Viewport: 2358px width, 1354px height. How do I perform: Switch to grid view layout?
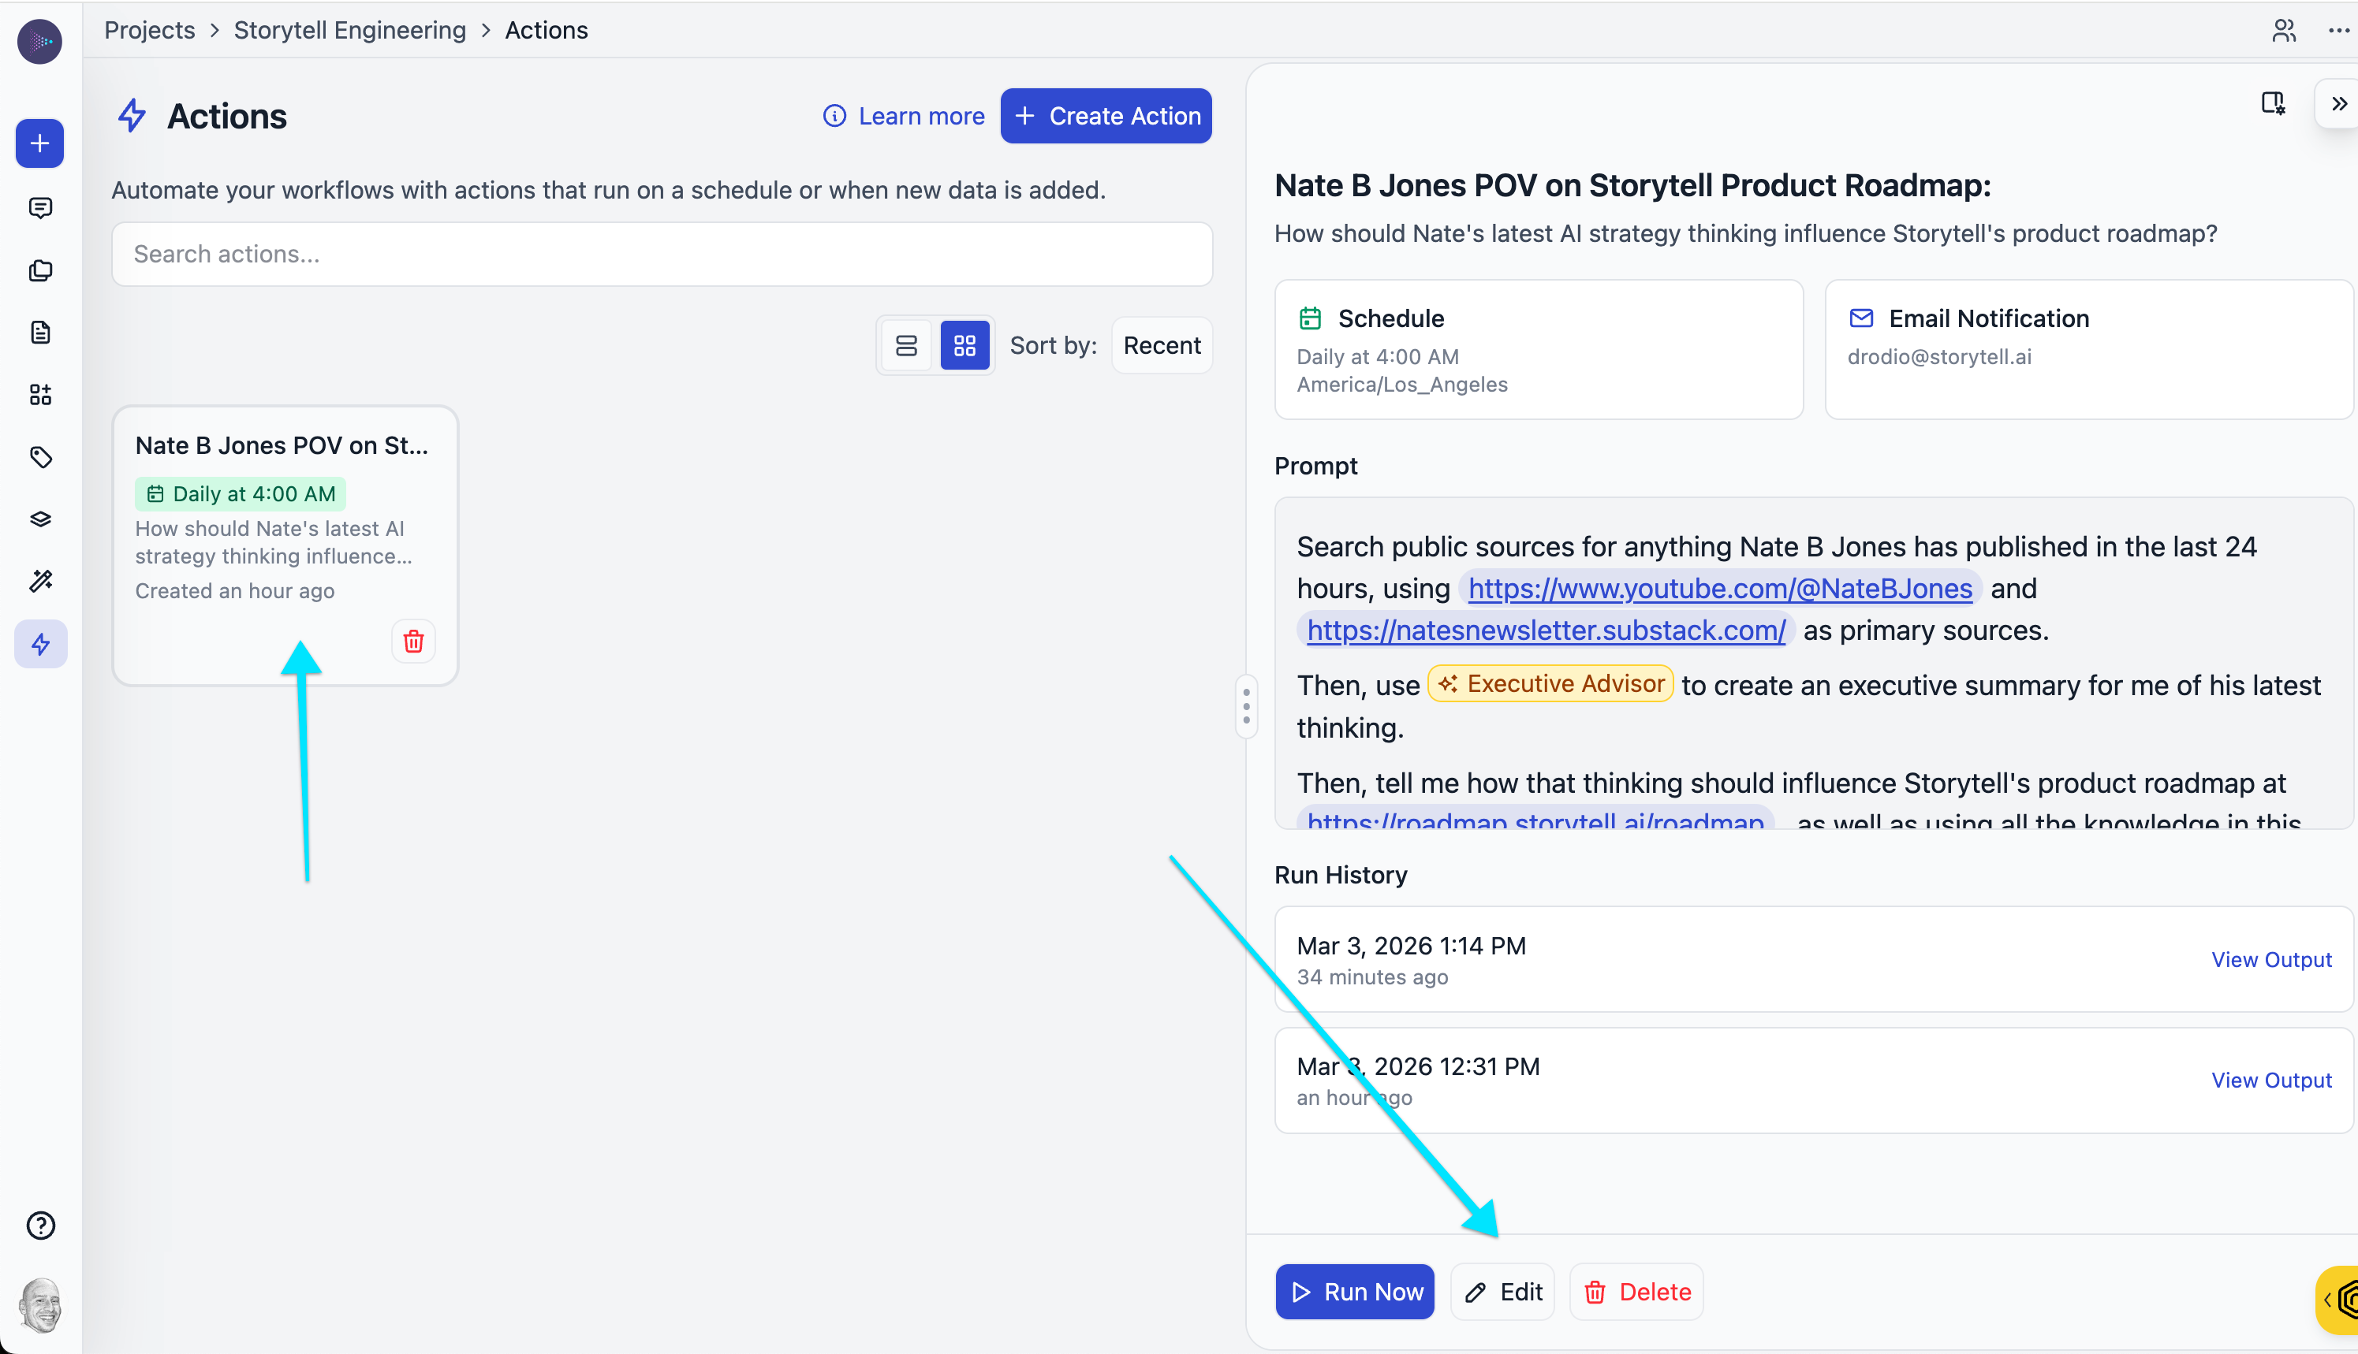tap(964, 346)
